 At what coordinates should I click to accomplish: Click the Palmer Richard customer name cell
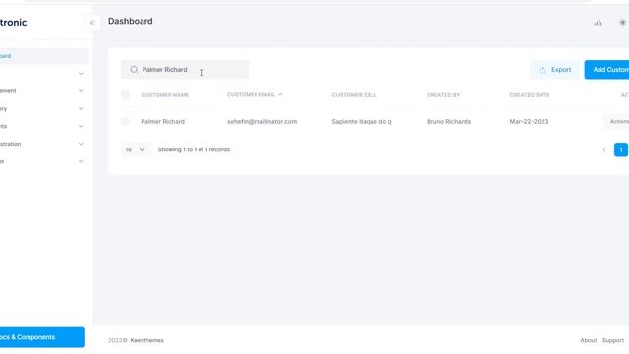coord(162,121)
